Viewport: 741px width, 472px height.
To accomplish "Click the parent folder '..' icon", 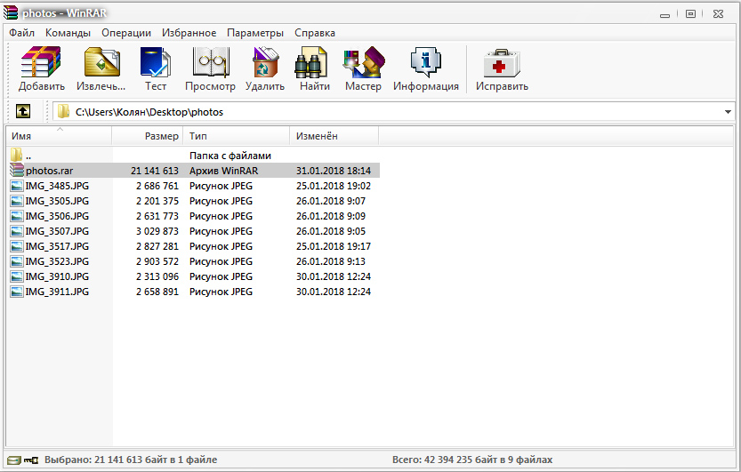I will point(17,155).
